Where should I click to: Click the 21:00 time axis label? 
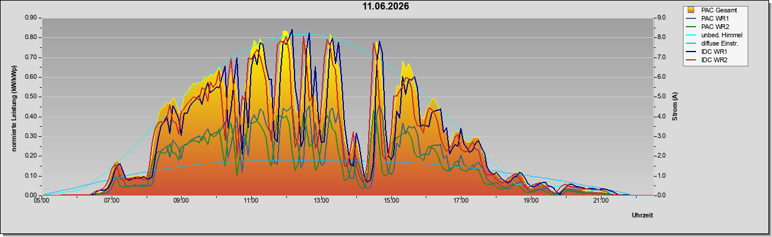[x=600, y=201]
